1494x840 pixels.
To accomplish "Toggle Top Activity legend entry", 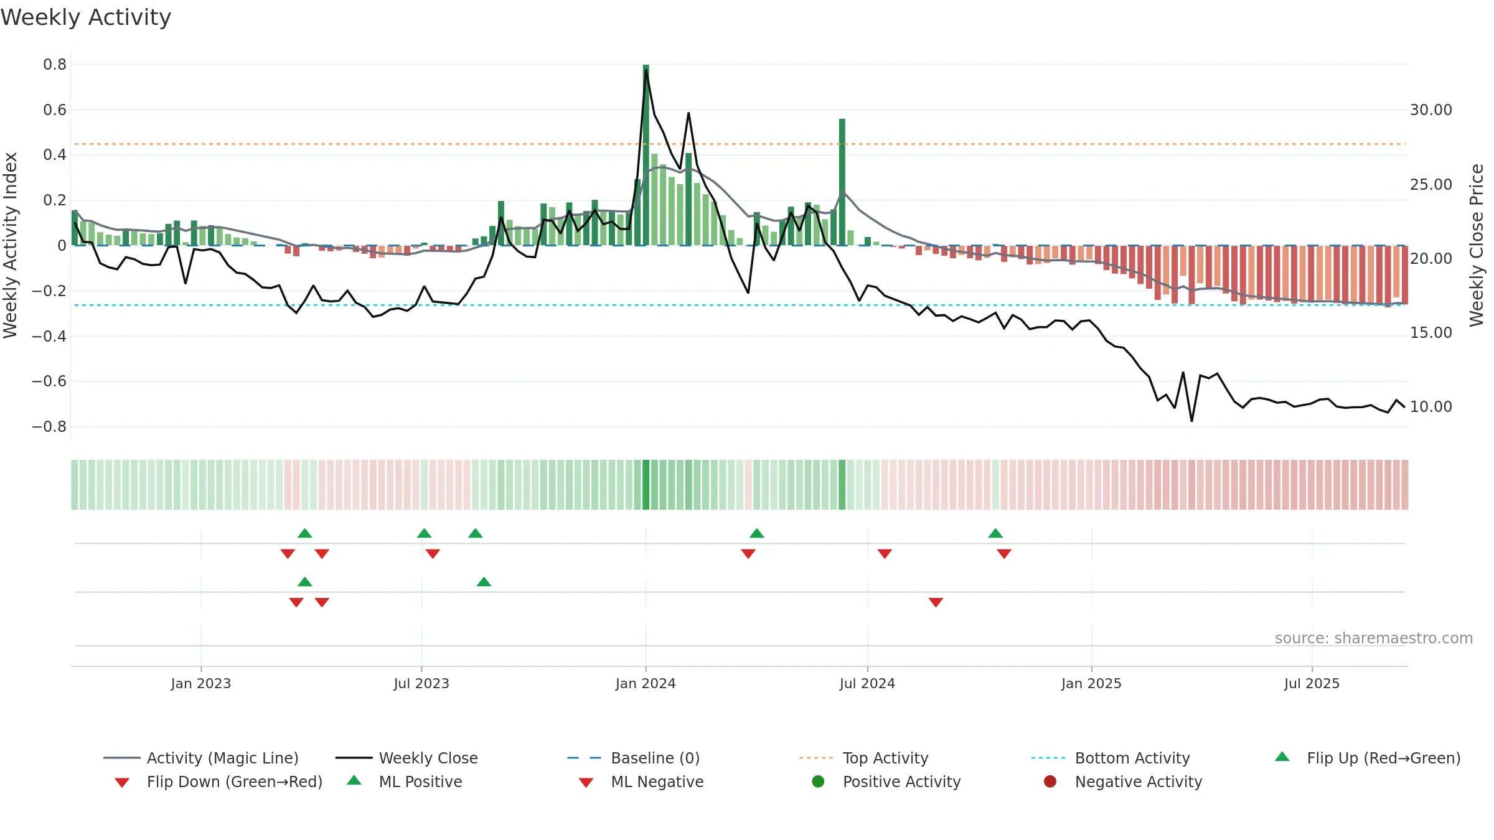I will [863, 758].
